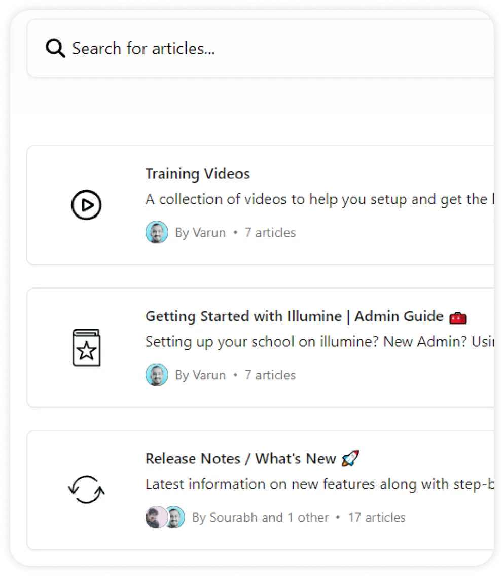Select the book icon for Admin Guide
This screenshot has width=504, height=576.
(86, 348)
